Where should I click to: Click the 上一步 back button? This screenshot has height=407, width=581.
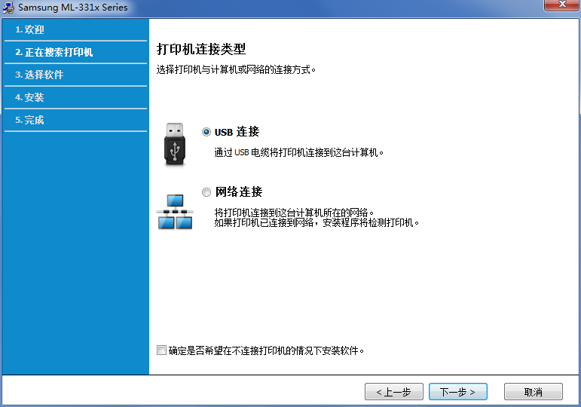pyautogui.click(x=394, y=392)
